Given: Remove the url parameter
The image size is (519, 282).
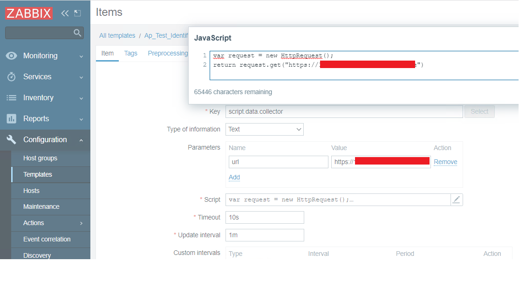Looking at the screenshot, I should click(445, 162).
